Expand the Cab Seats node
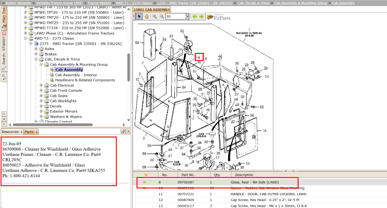The width and height of the screenshot is (387, 208). (41, 96)
